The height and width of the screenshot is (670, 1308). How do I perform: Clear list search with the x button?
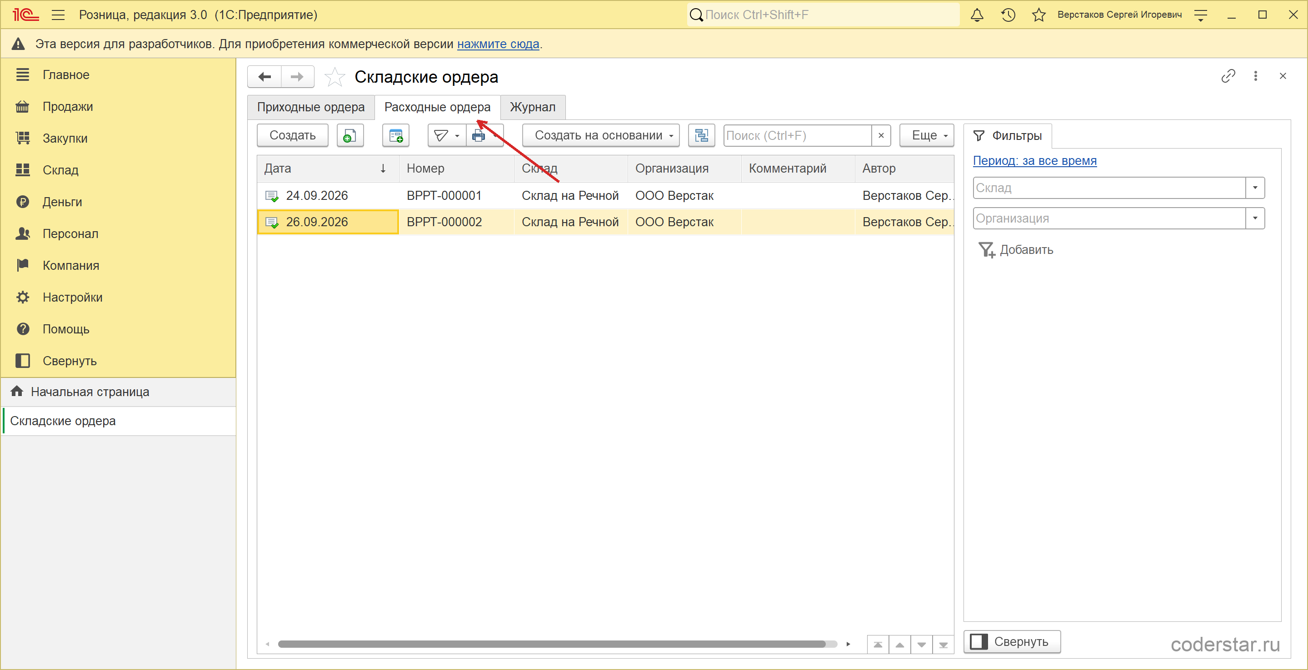click(x=881, y=135)
